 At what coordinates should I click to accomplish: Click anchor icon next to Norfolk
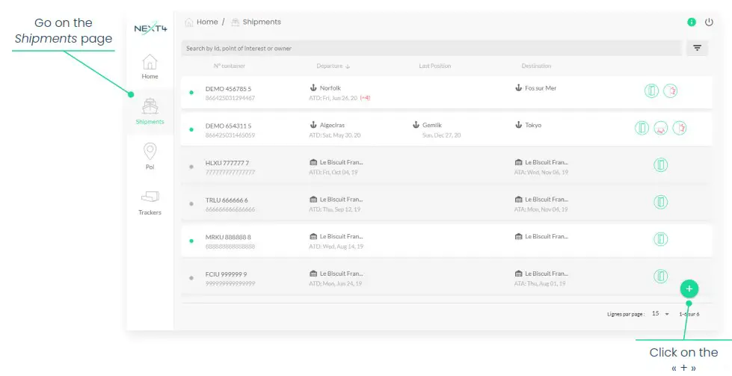tap(313, 87)
